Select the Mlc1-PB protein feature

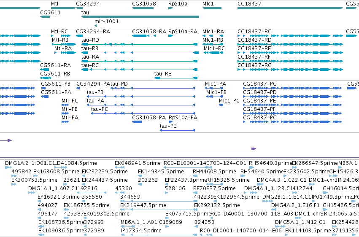tap(215, 97)
